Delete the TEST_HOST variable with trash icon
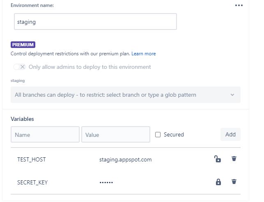 click(x=234, y=159)
